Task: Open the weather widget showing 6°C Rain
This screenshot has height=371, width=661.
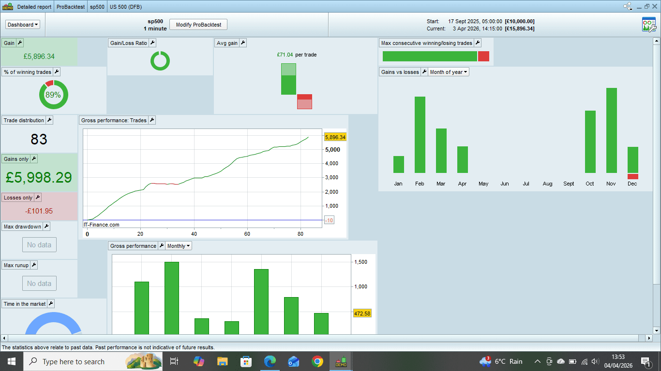Action: pyautogui.click(x=501, y=361)
